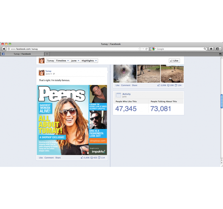Image resolution: width=223 pixels, height=209 pixels.
Task: Click Like under the dog photos post
Action: pos(117,85)
